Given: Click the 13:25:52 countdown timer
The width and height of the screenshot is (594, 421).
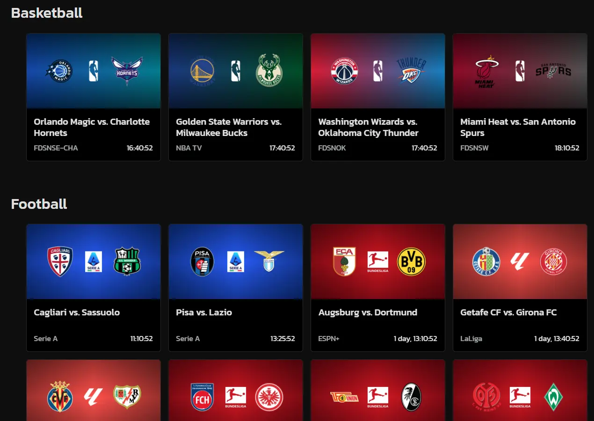Looking at the screenshot, I should (283, 339).
